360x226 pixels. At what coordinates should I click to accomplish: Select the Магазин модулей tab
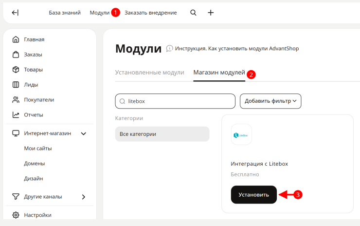(x=219, y=73)
